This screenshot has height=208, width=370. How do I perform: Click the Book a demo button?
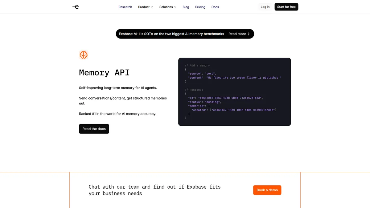coord(267,190)
